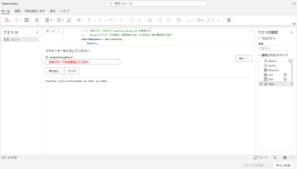This screenshot has width=297, height=169.
Task: Collapse クエリの設定 pane with right chevron
Action: coord(291,33)
